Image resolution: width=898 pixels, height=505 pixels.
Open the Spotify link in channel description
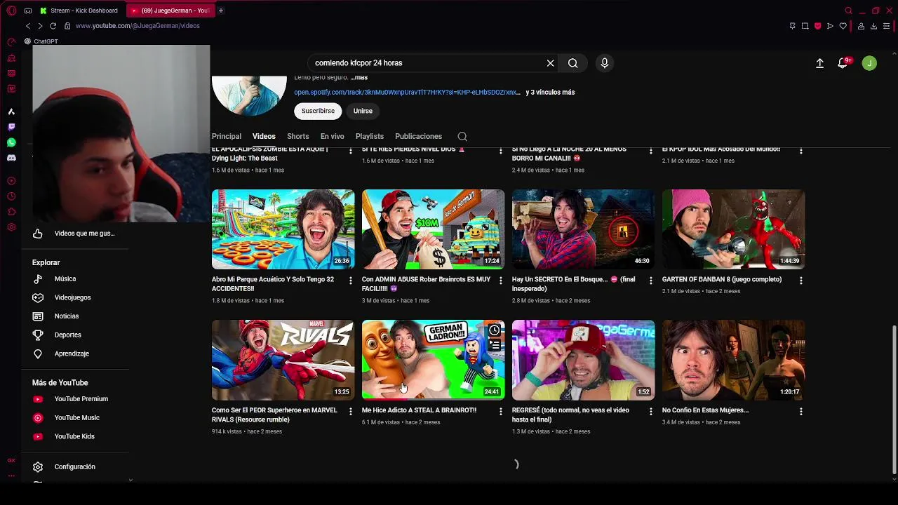point(407,92)
